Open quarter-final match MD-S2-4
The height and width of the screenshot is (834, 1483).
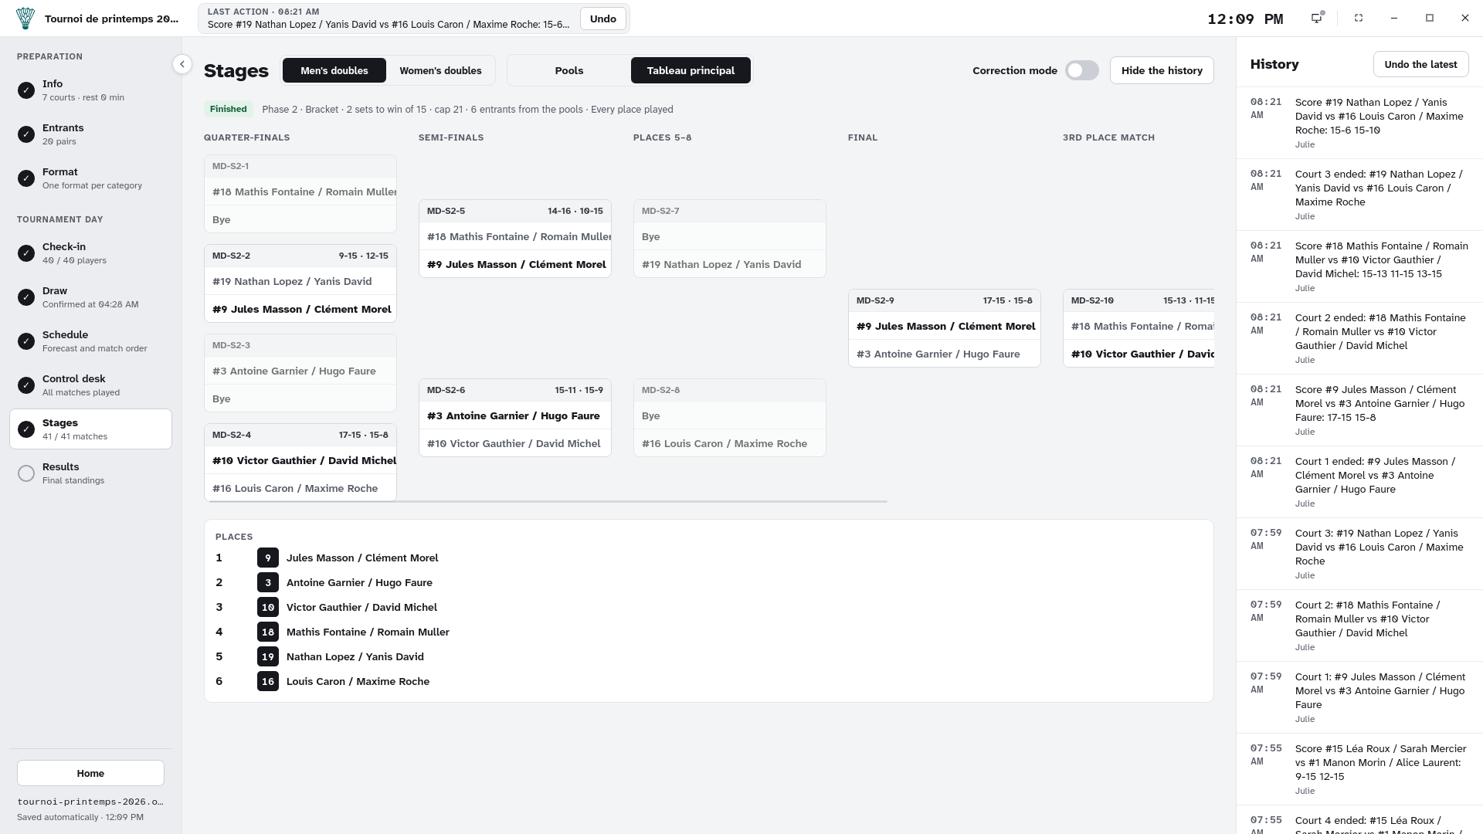pyautogui.click(x=300, y=463)
